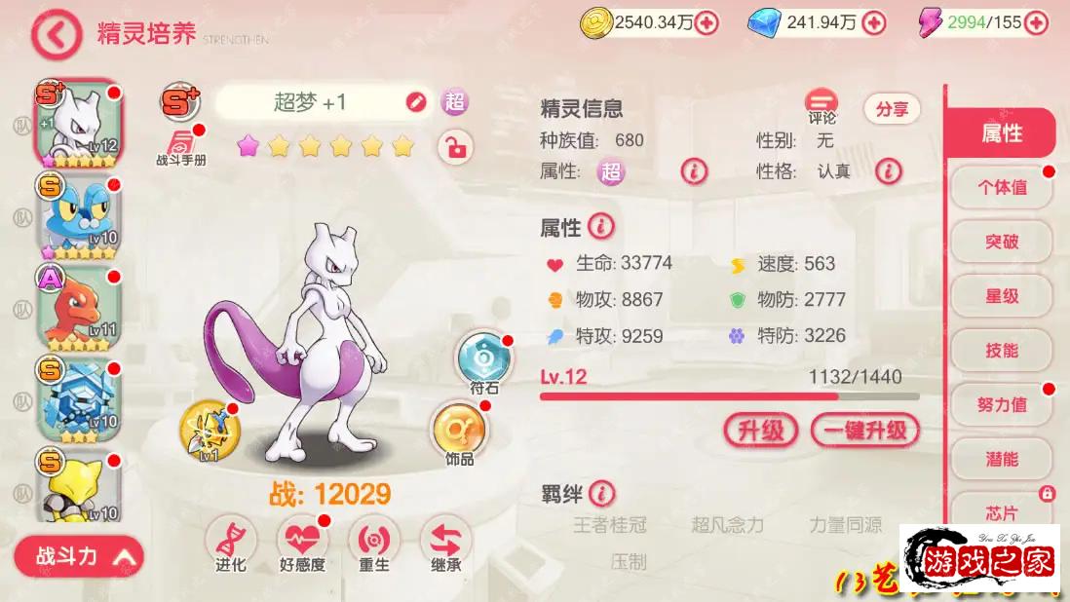Select the Lv11 Charmeleon team thumbnail
Image resolution: width=1070 pixels, height=602 pixels.
point(79,308)
